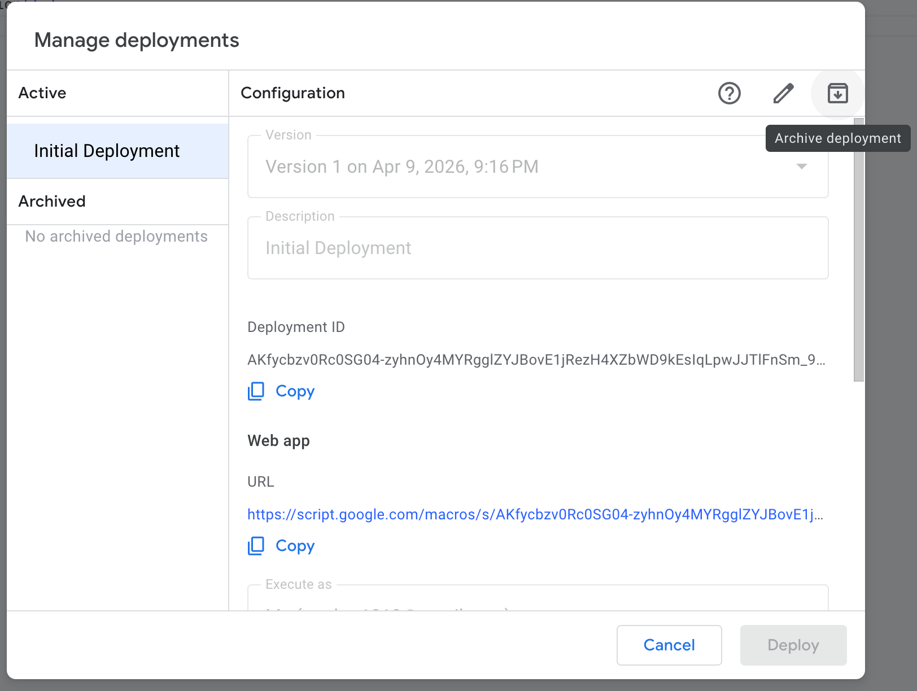
Task: Select the pencil Edit deployment icon
Action: pos(783,93)
